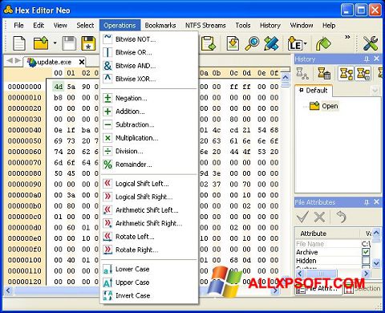The width and height of the screenshot is (385, 313).
Task: Choose Arithmetic Shift Left
Action: tap(149, 210)
